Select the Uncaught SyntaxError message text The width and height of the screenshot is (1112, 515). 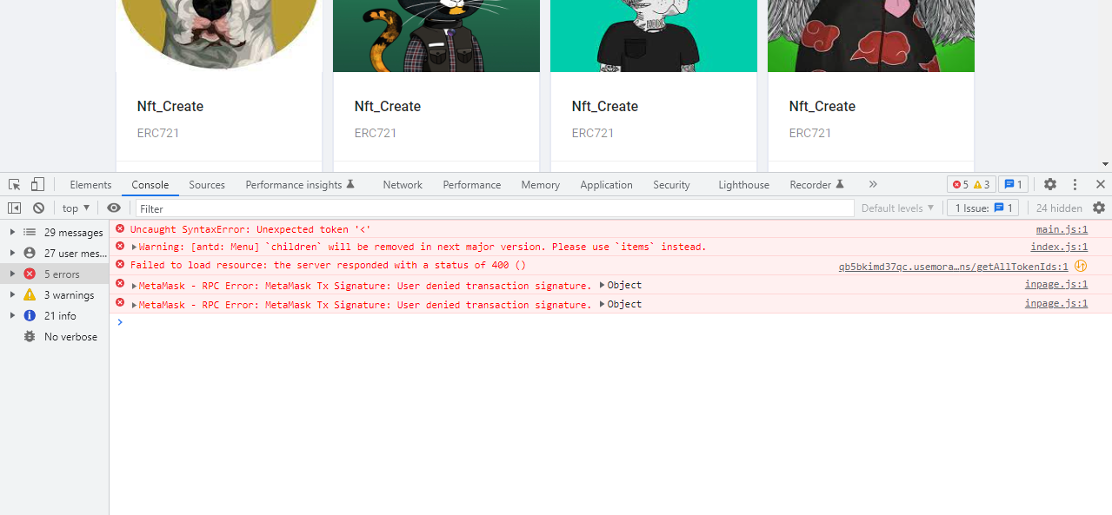point(250,229)
